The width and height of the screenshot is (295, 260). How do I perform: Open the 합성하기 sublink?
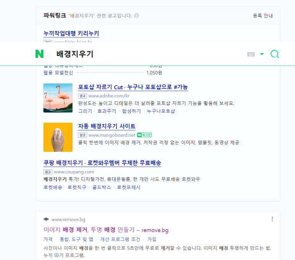[131, 111]
